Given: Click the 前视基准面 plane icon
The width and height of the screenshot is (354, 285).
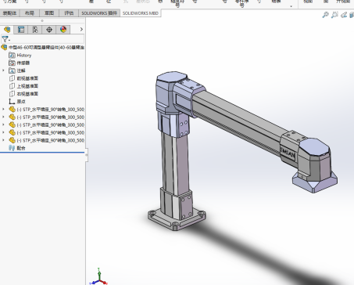Looking at the screenshot, I should 12,78.
